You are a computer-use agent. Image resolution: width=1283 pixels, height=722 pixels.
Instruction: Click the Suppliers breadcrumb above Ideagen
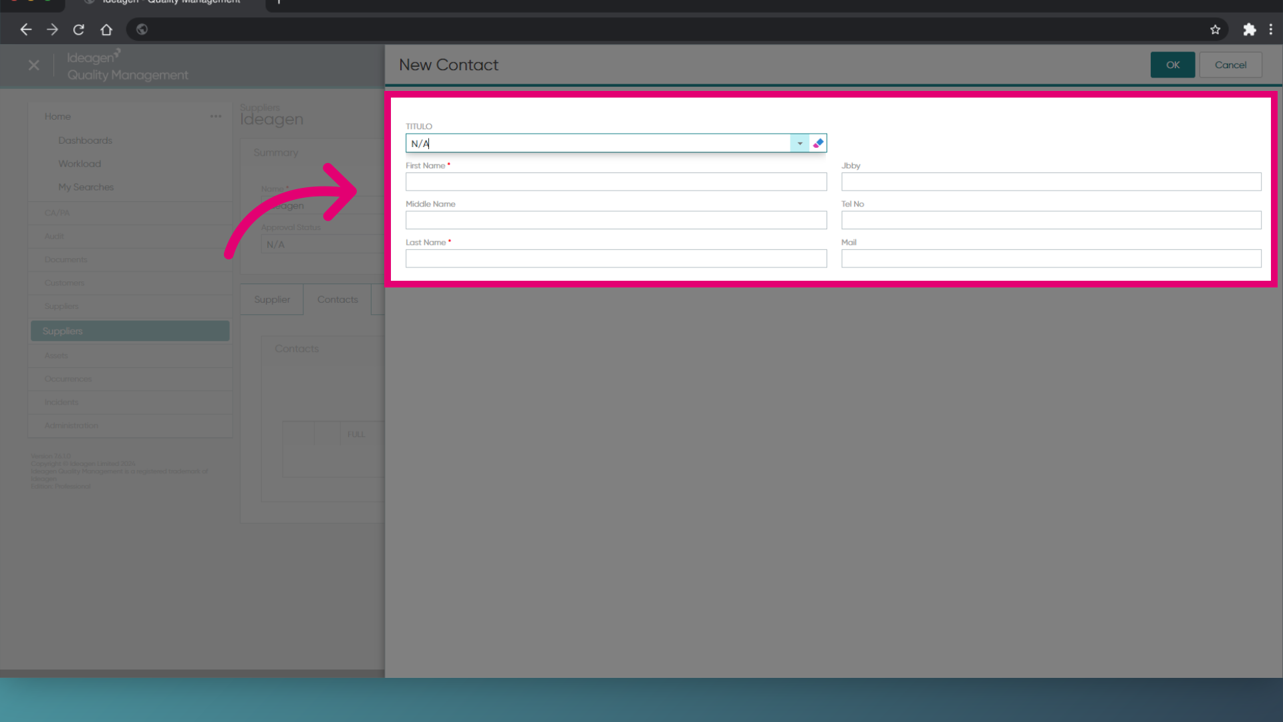click(x=260, y=107)
